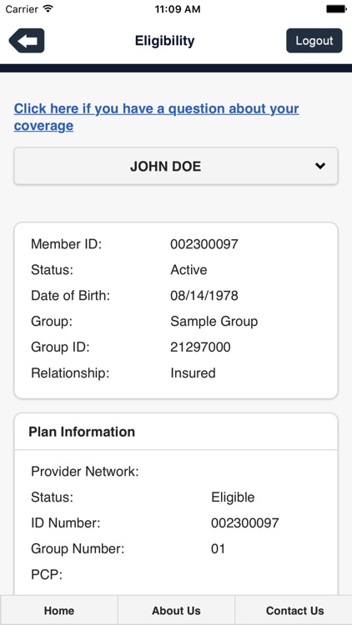The width and height of the screenshot is (352, 625).
Task: Click the chevron arrow in member selector
Action: click(320, 166)
